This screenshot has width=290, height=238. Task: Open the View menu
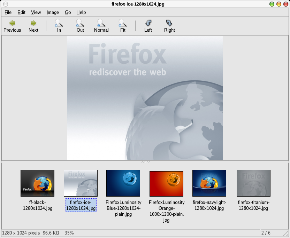36,12
